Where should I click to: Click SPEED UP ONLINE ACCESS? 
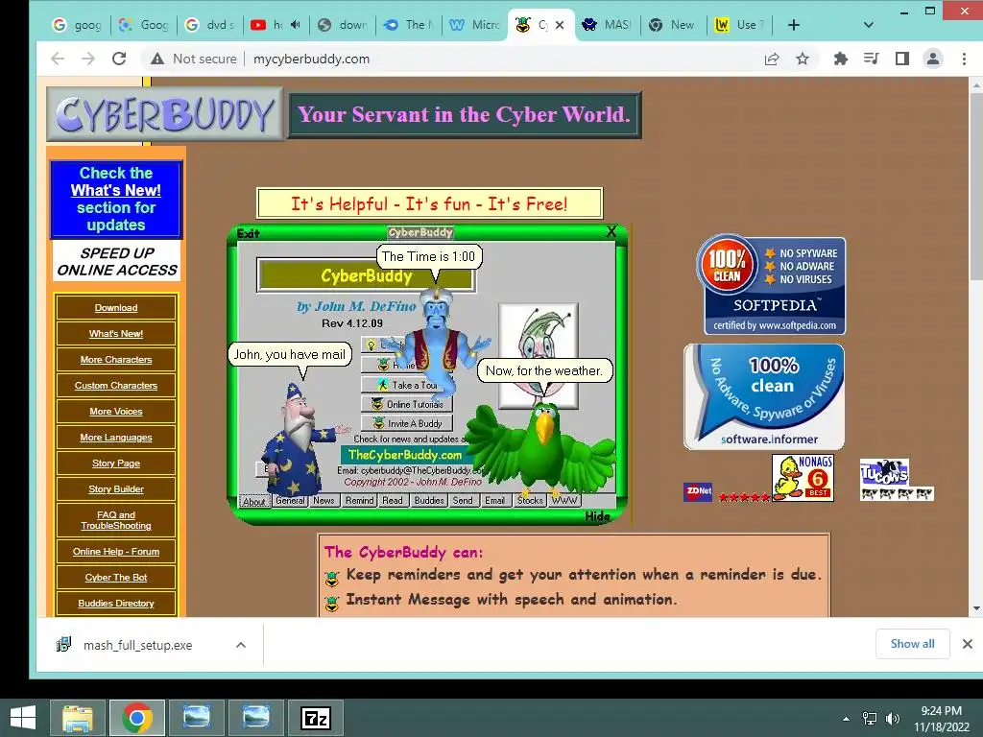click(116, 261)
